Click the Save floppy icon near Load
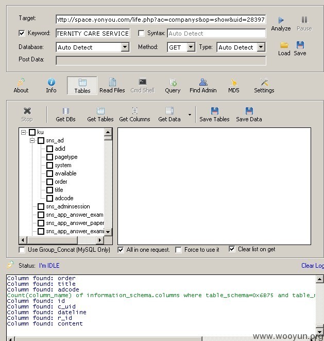324x341 pixels. [300, 45]
